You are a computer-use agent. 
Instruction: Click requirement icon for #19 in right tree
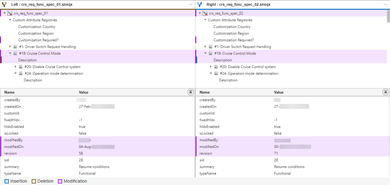coord(211,53)
